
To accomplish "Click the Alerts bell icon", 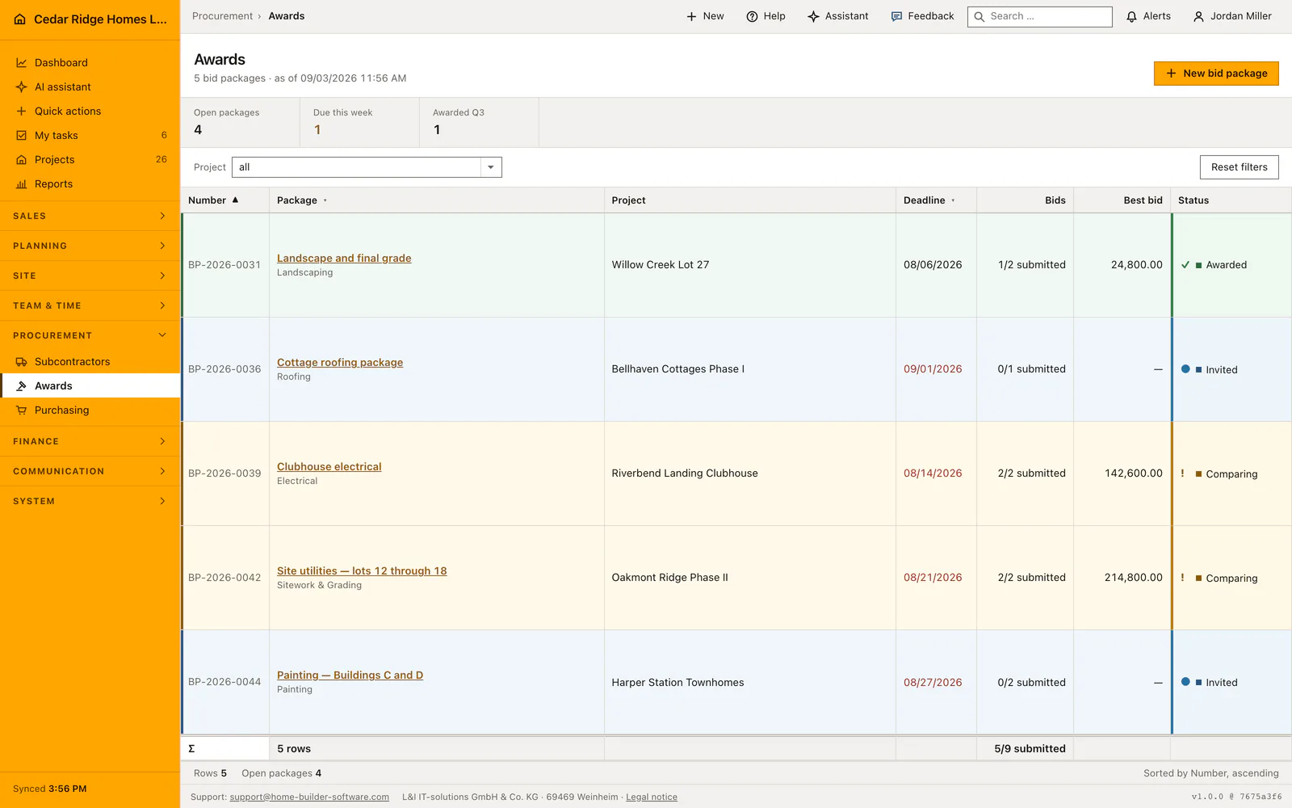I will tap(1132, 16).
